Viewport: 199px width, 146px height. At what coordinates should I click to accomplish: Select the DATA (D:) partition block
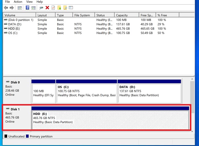tap(149, 91)
